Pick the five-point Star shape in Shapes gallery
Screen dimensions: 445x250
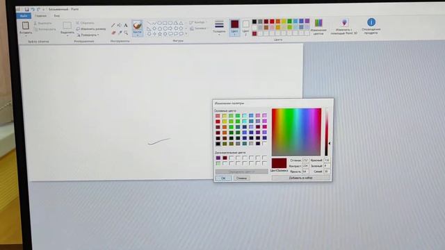pyautogui.click(x=160, y=34)
